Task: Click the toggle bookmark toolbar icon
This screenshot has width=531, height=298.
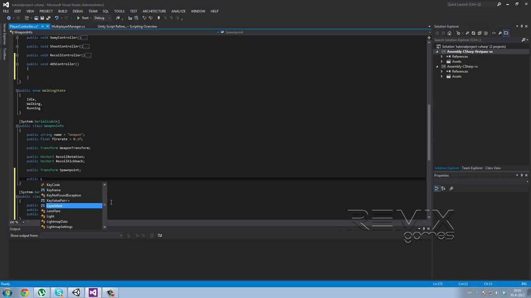Action: tap(158, 18)
